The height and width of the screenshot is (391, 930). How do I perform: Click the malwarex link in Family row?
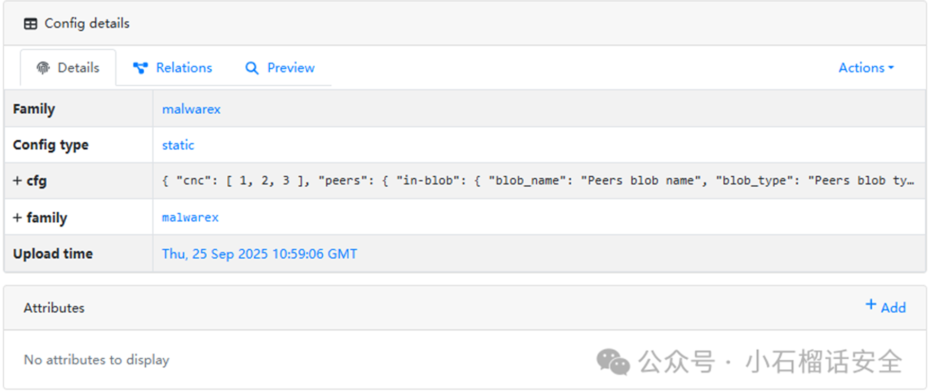(191, 109)
